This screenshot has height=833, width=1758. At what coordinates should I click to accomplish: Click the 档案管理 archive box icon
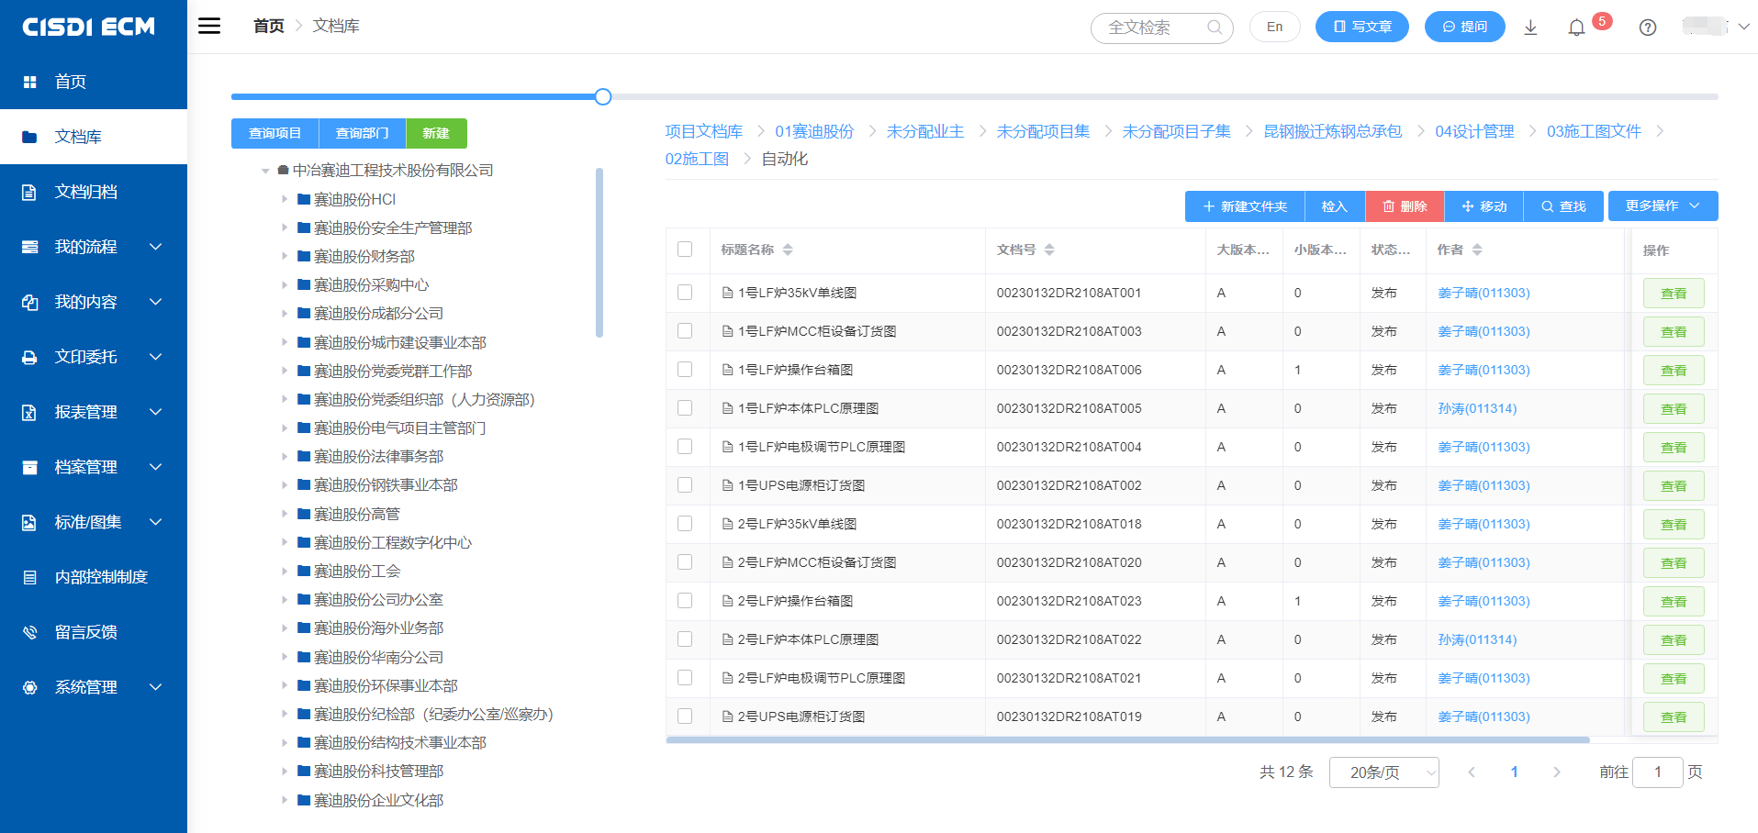click(x=29, y=467)
